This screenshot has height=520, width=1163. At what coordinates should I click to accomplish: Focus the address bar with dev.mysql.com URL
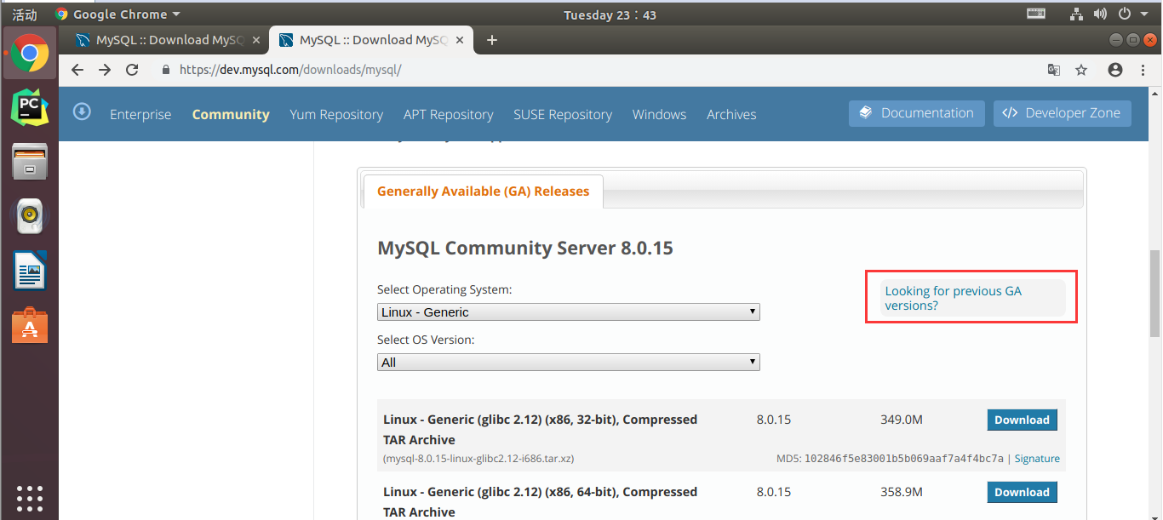[596, 70]
